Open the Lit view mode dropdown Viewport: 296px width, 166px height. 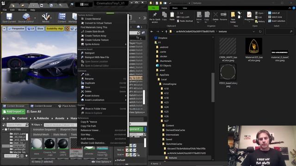pos(31,29)
